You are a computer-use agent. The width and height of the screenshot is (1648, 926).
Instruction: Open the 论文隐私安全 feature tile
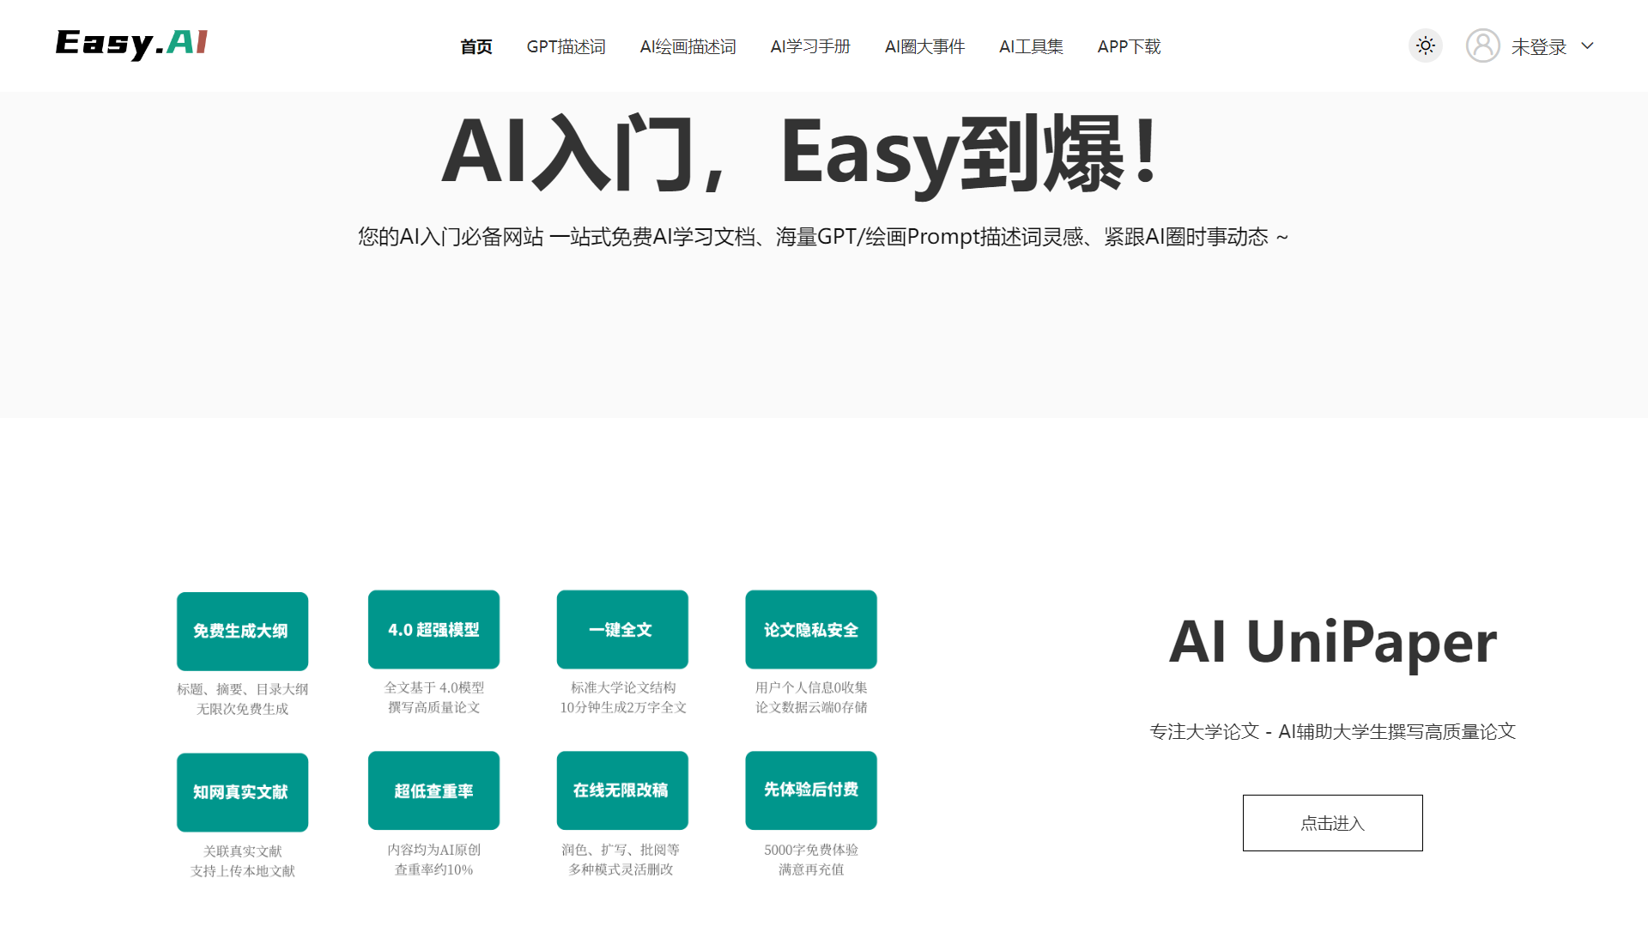(810, 629)
